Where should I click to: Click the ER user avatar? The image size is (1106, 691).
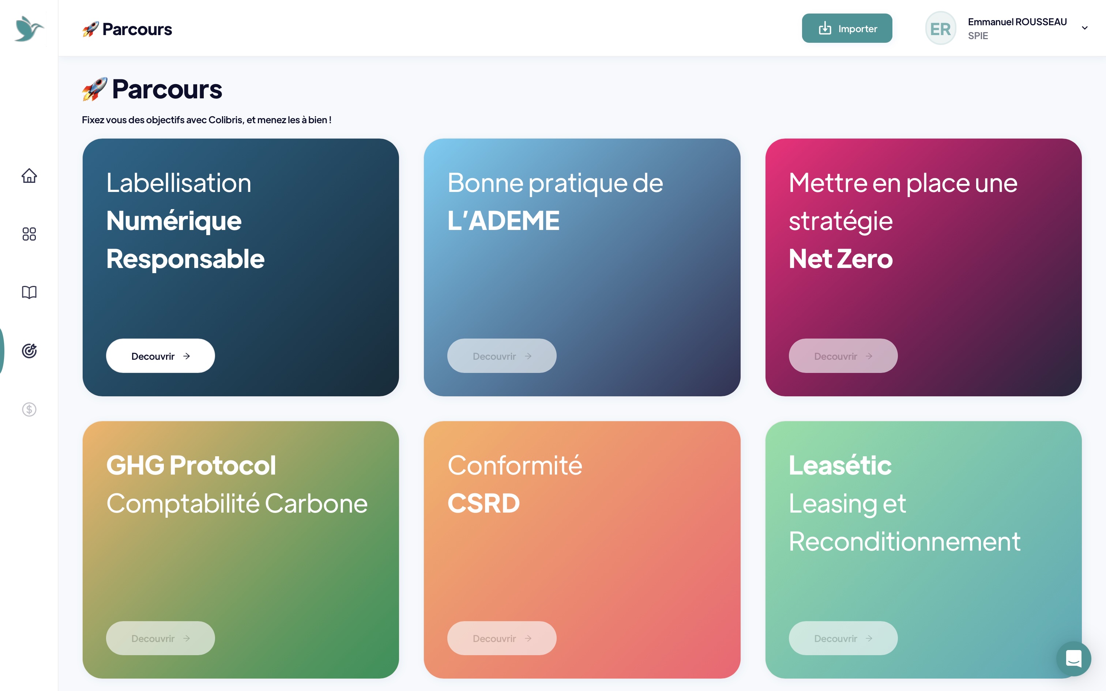coord(941,29)
